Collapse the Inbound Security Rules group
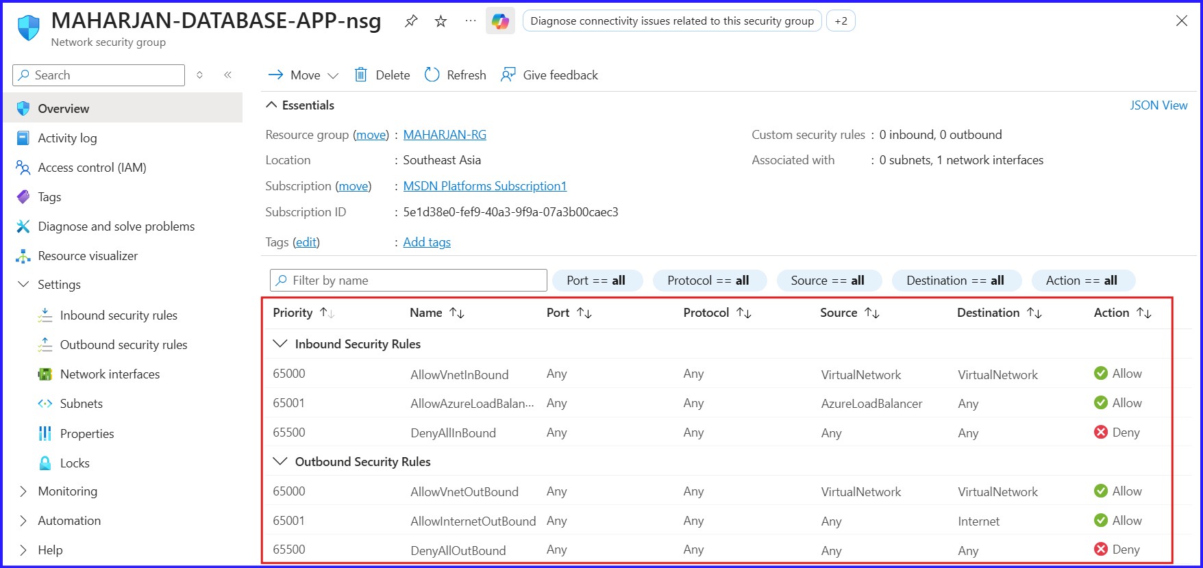Screen dimensions: 1203x568 [280, 344]
